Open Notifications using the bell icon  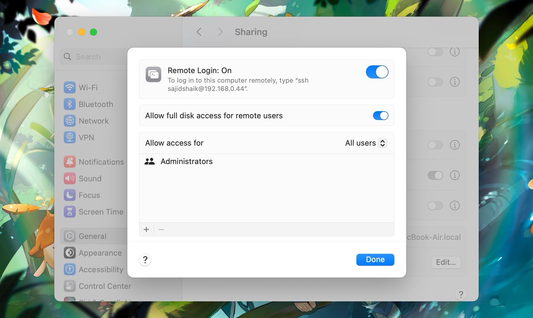[69, 162]
